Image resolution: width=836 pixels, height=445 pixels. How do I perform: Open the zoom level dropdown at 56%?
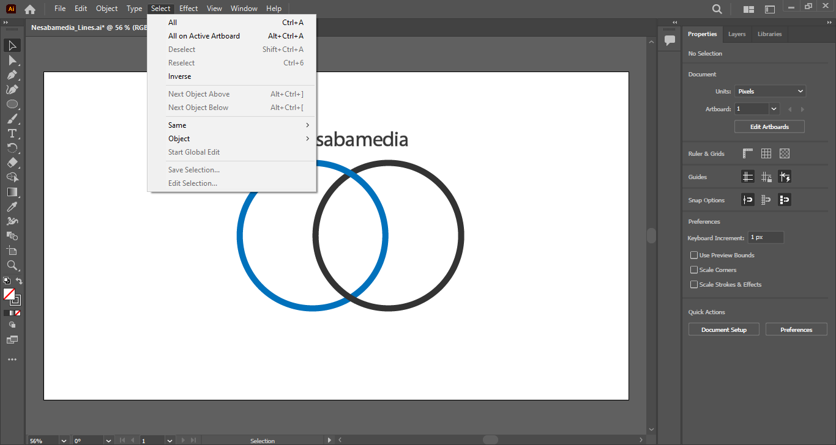point(64,440)
